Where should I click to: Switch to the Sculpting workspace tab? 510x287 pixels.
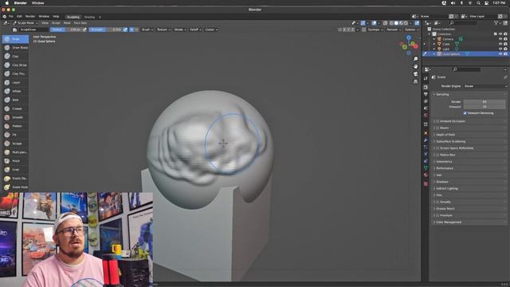click(x=73, y=17)
